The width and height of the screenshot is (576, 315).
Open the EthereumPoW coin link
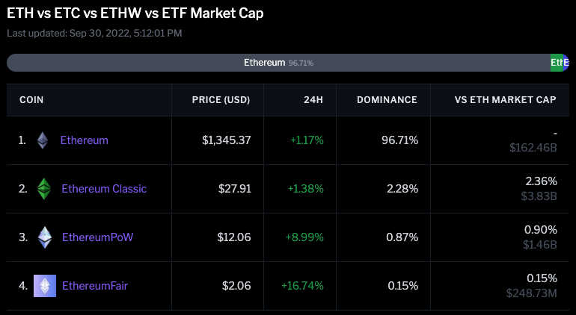(x=97, y=237)
